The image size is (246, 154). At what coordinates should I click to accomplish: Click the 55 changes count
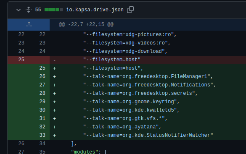(x=38, y=10)
